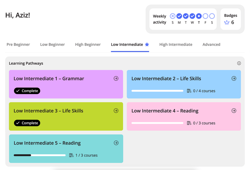Image resolution: width=250 pixels, height=170 pixels.
Task: Click the Badges label
Action: [x=231, y=16]
